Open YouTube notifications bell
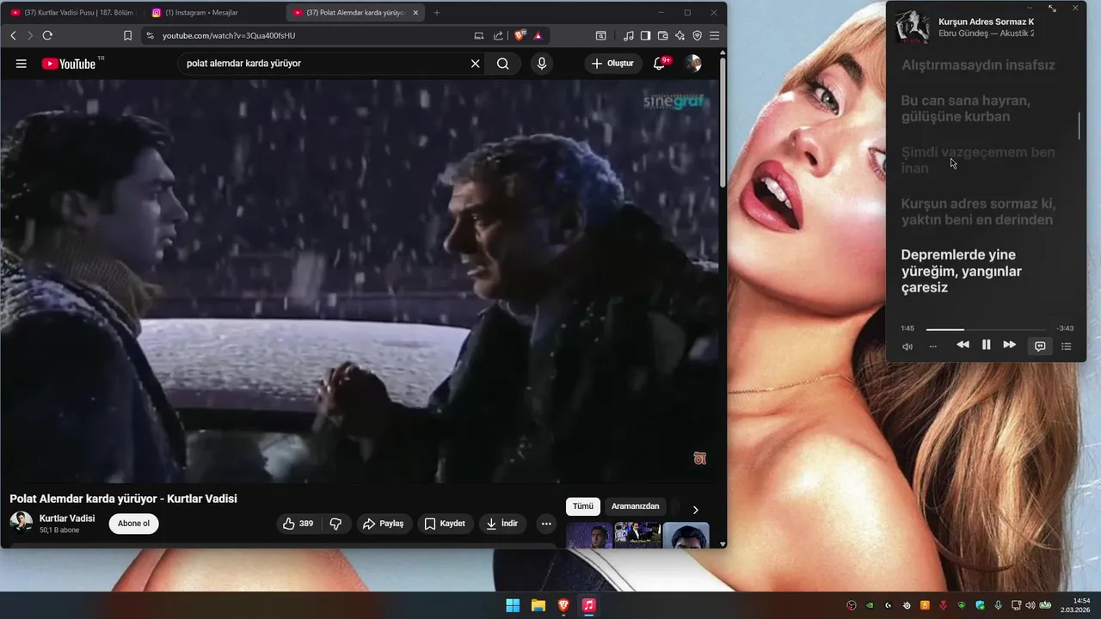 (660, 64)
